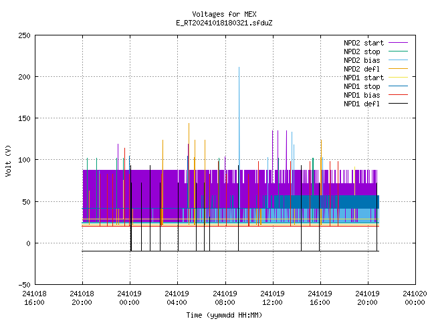
Task: Click the 250 y-axis tick label
Action: coord(24,35)
